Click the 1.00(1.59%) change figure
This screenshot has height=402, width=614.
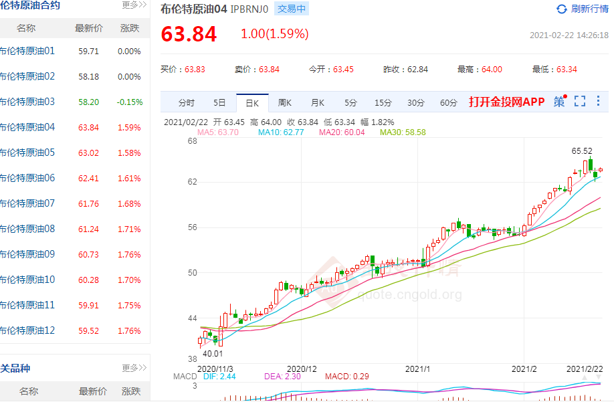point(274,34)
